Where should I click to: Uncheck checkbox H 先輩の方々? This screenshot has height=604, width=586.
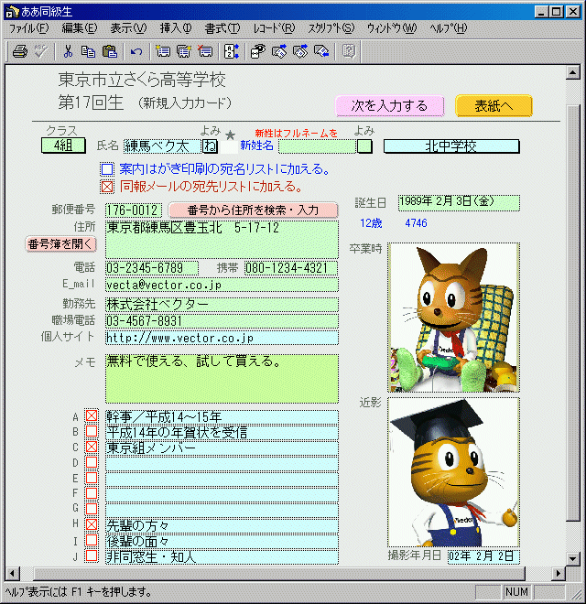tap(92, 524)
